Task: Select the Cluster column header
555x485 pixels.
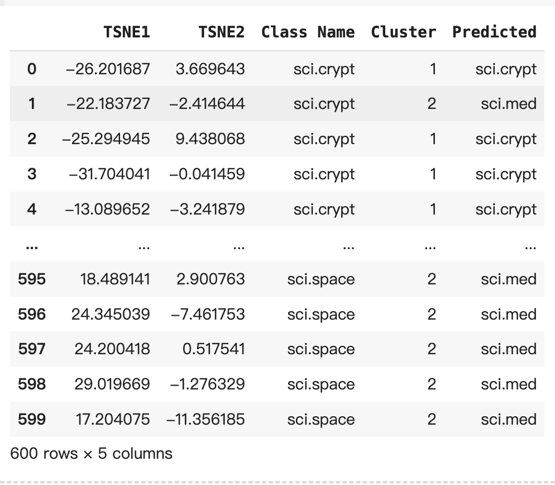Action: (404, 32)
